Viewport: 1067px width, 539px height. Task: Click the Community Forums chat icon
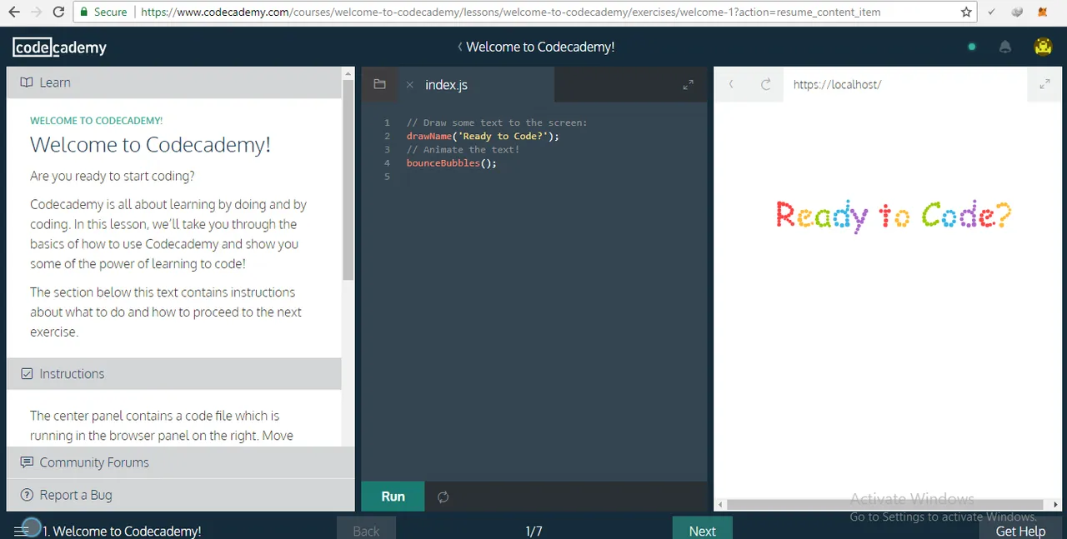[27, 462]
